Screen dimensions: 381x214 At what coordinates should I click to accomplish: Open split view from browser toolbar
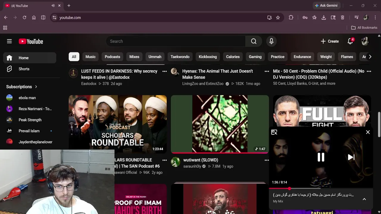point(43,18)
